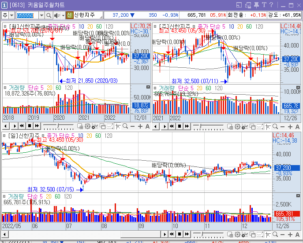Click weekly chart A auto-fit icon
Image resolution: width=303 pixels, height=243 pixels.
297,127
